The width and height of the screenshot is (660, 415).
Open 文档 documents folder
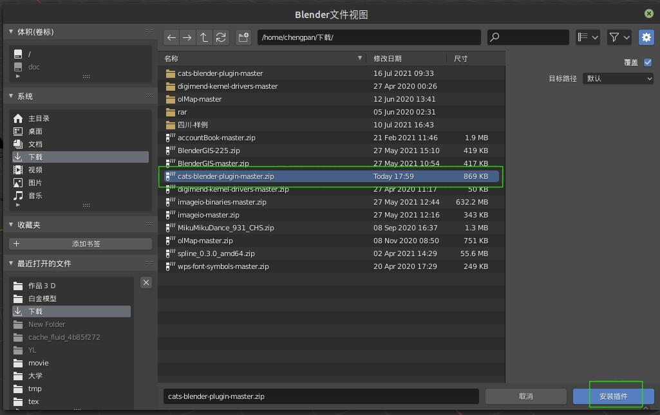(x=80, y=144)
